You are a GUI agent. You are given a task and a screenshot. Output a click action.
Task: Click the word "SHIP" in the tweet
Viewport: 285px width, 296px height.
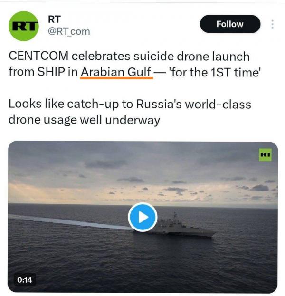pyautogui.click(x=49, y=72)
